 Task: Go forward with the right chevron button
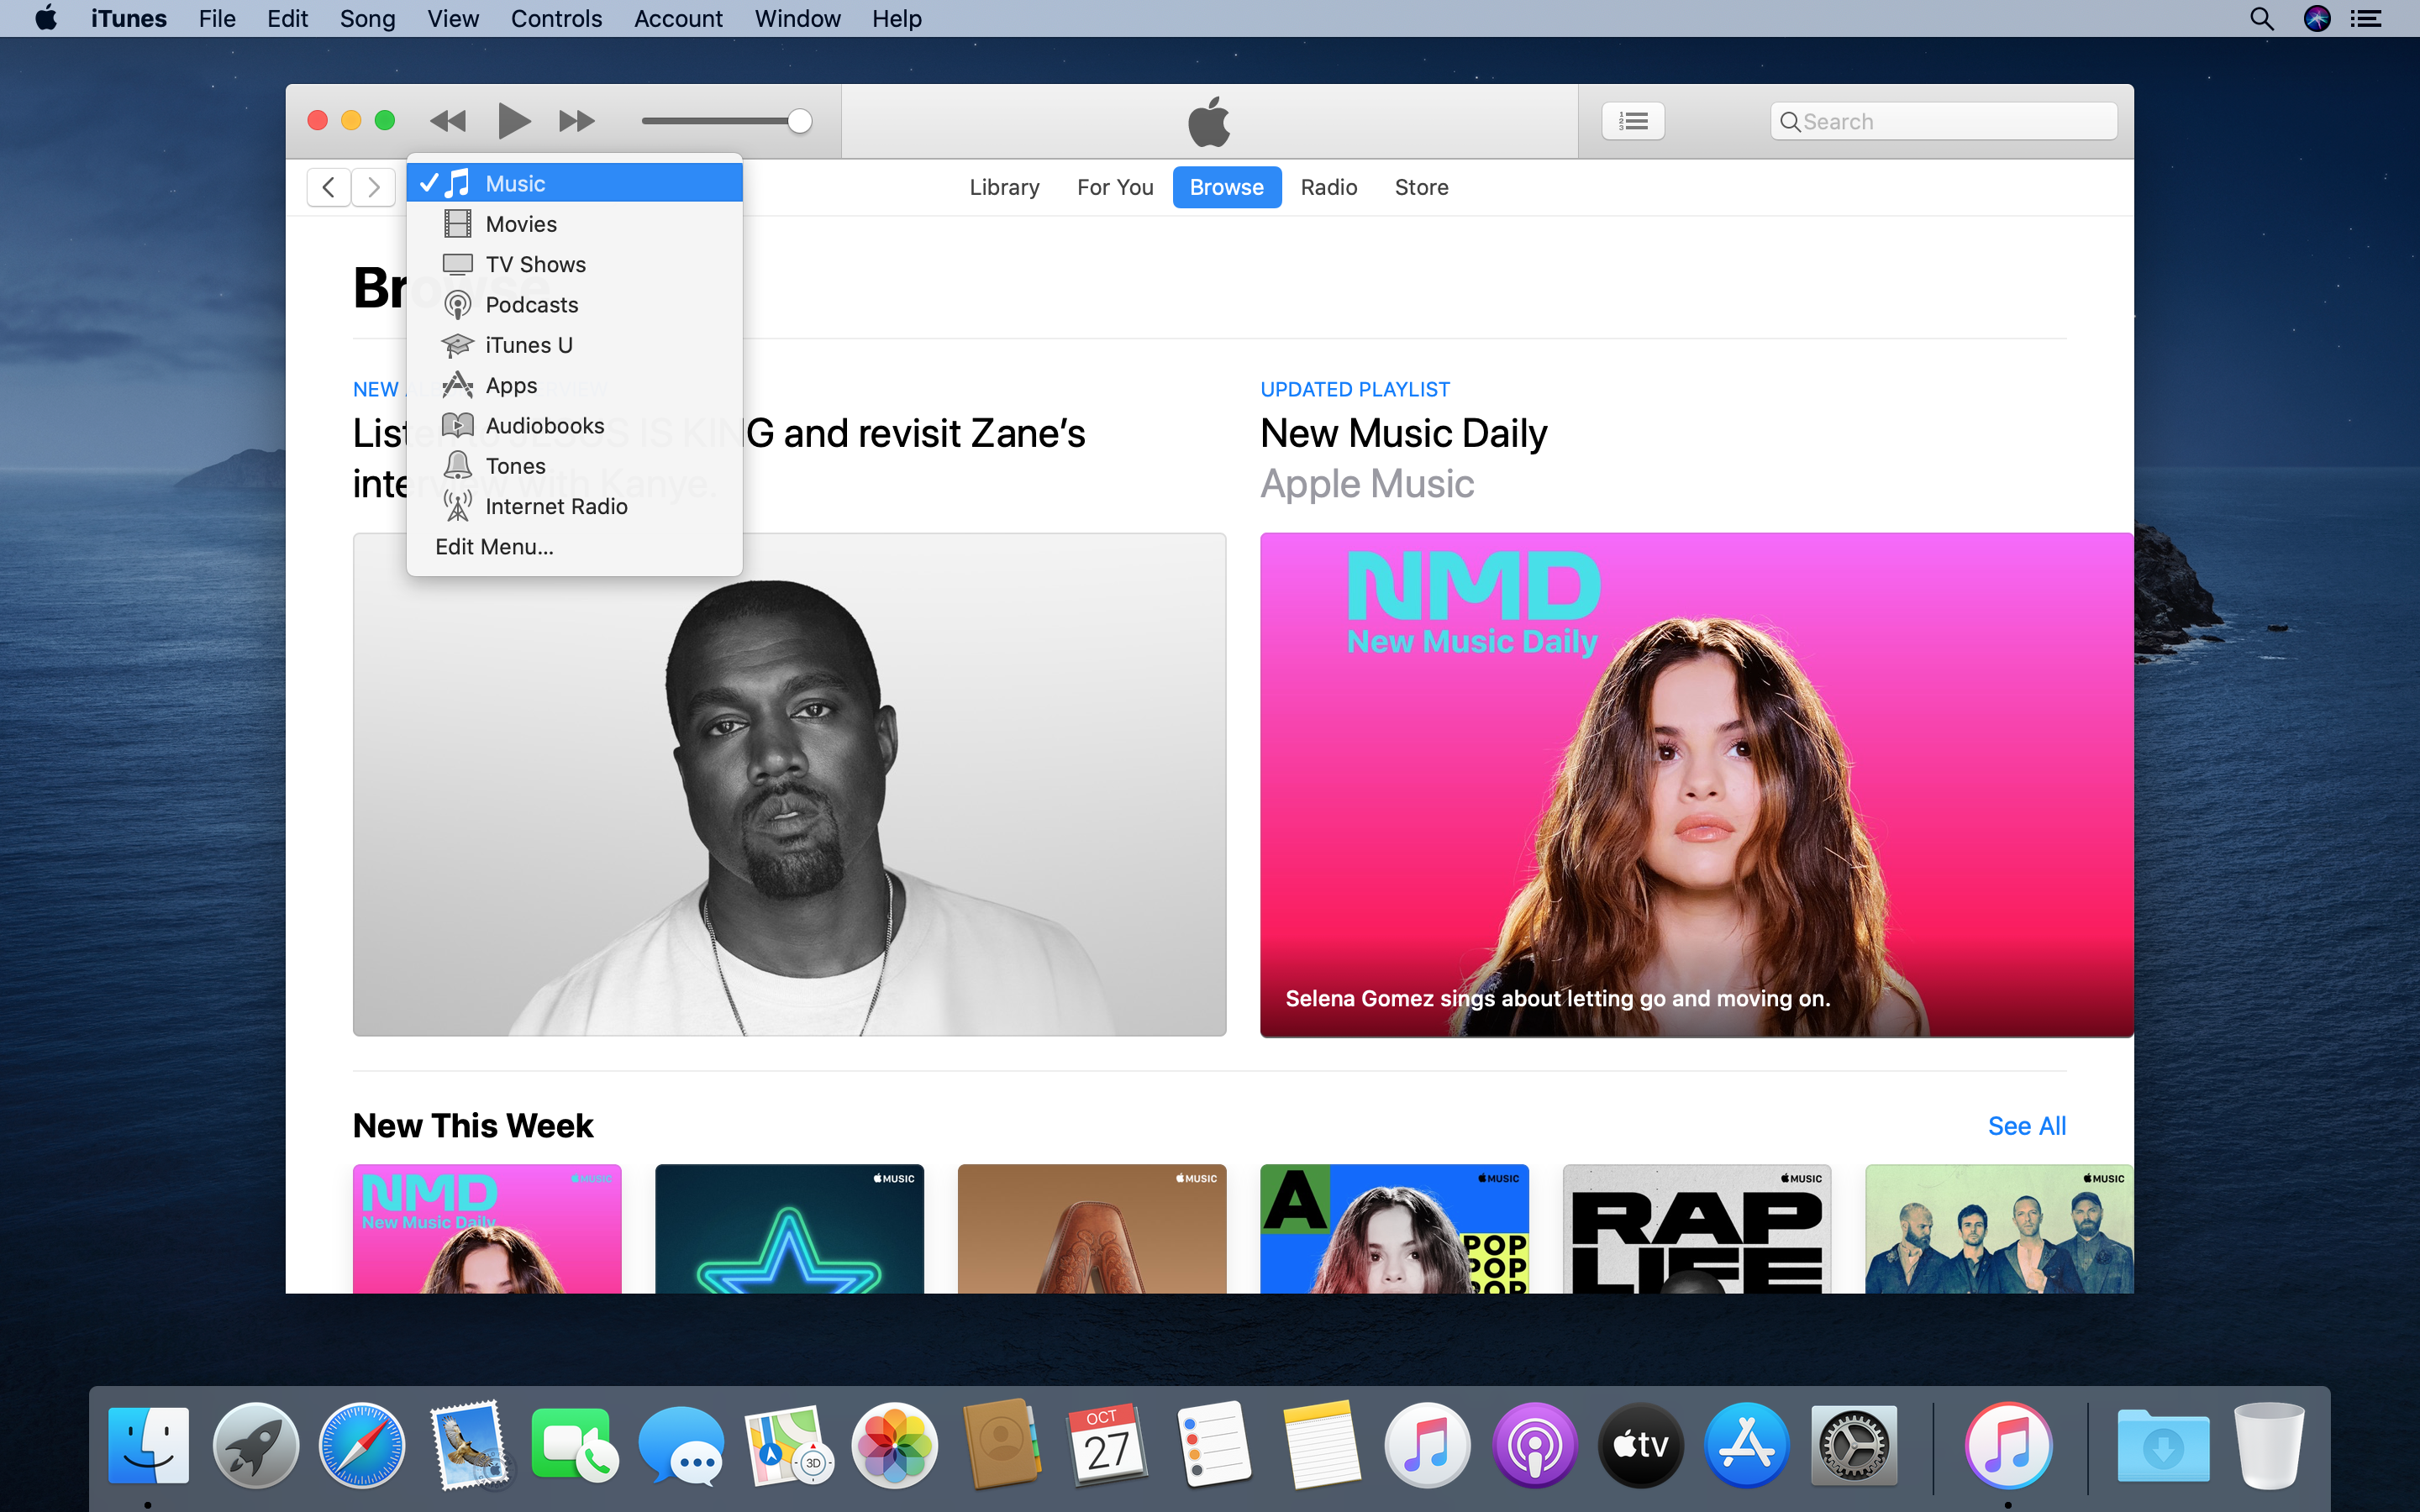pos(374,187)
